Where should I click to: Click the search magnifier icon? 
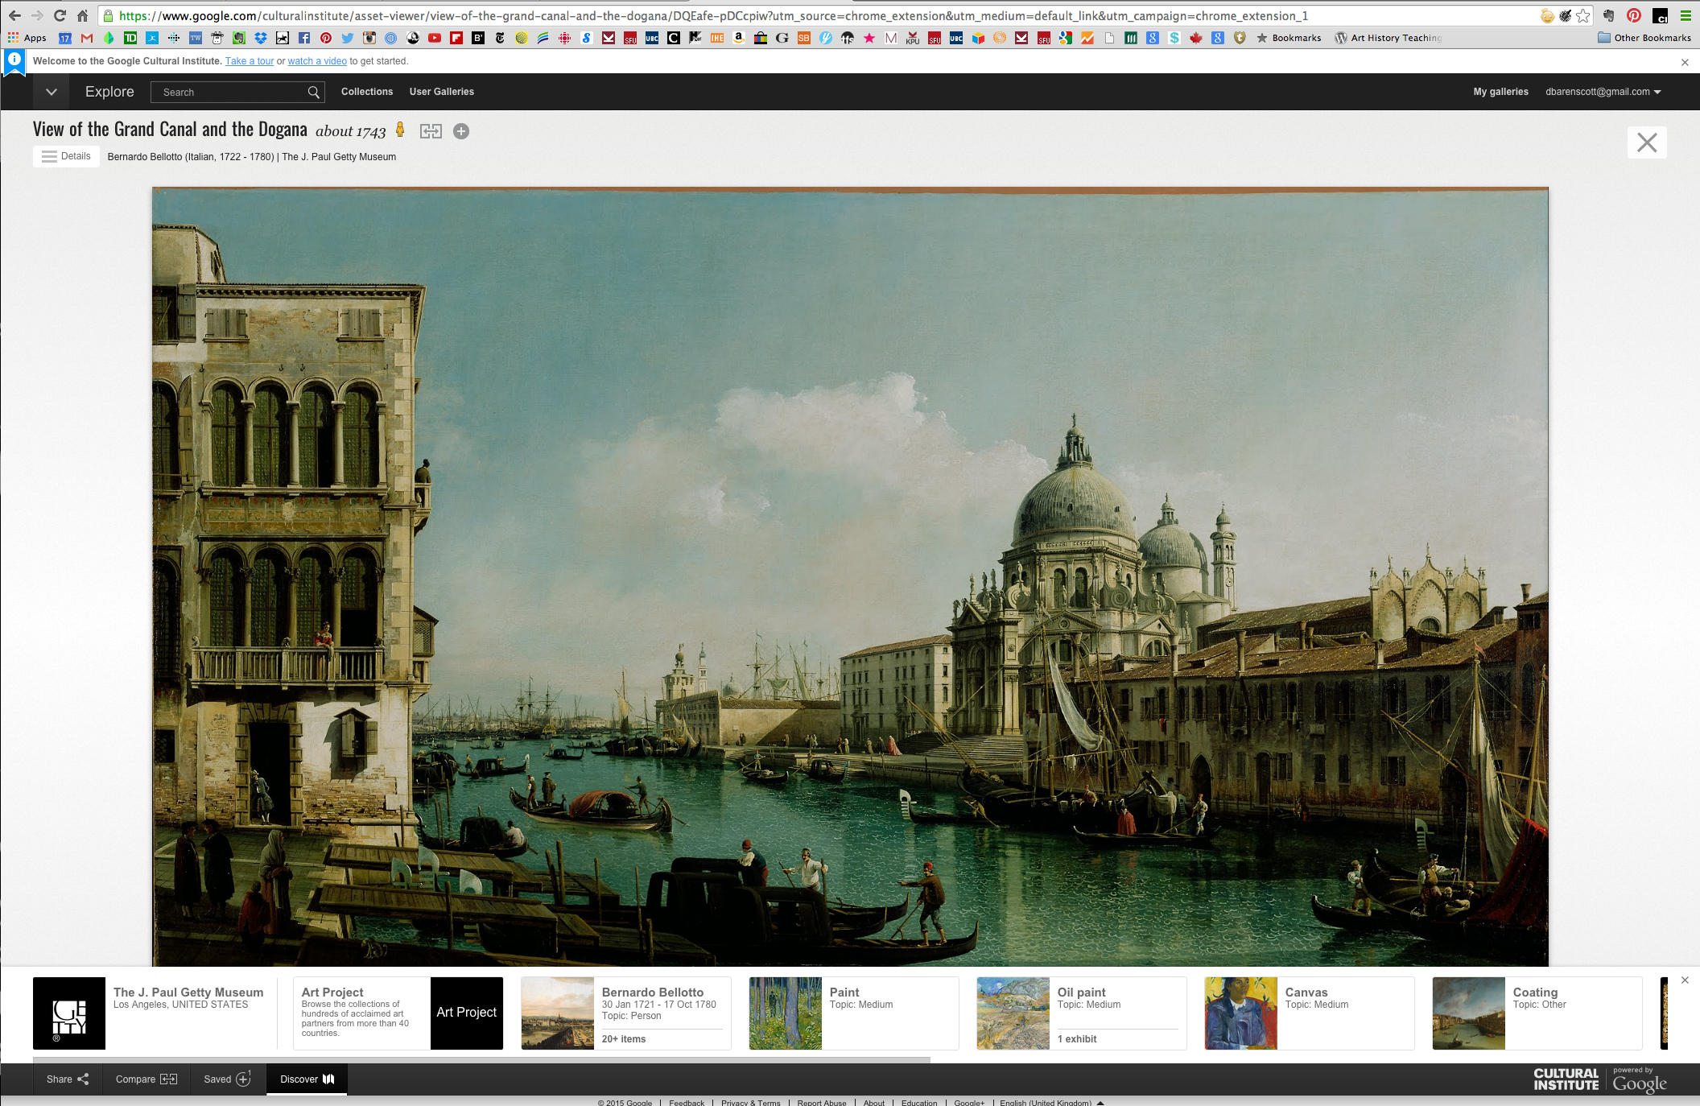click(314, 93)
